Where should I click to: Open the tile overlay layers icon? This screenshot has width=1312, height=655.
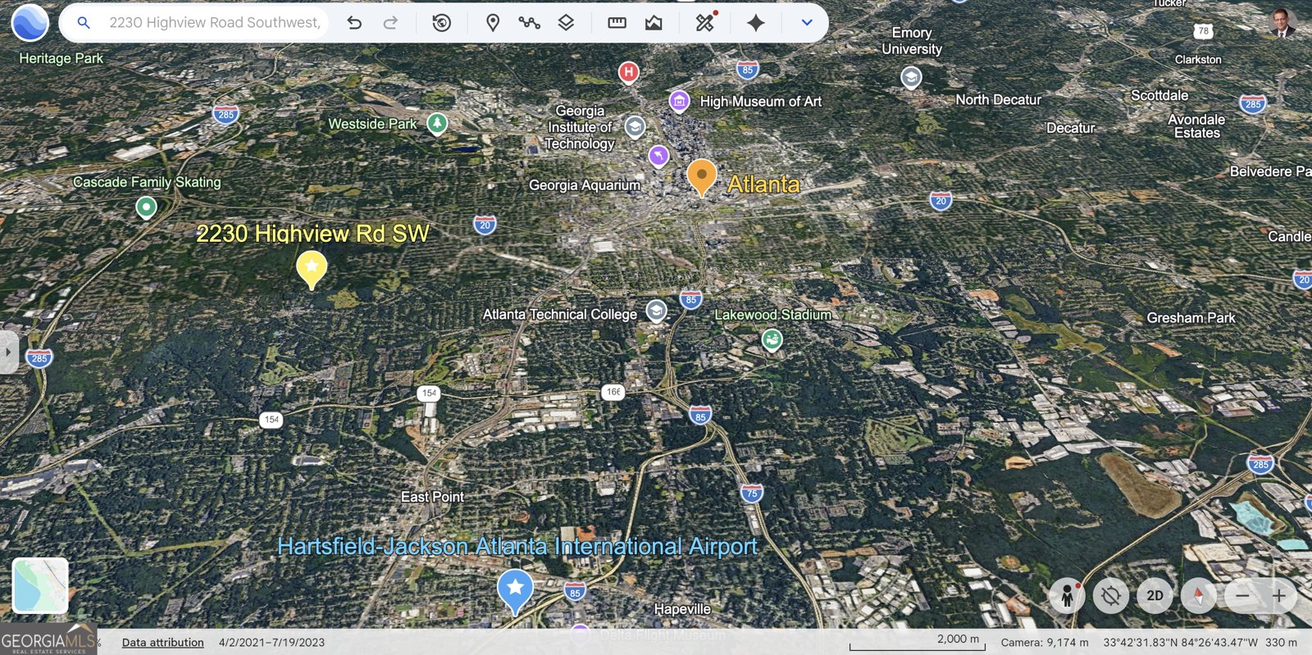pyautogui.click(x=566, y=23)
